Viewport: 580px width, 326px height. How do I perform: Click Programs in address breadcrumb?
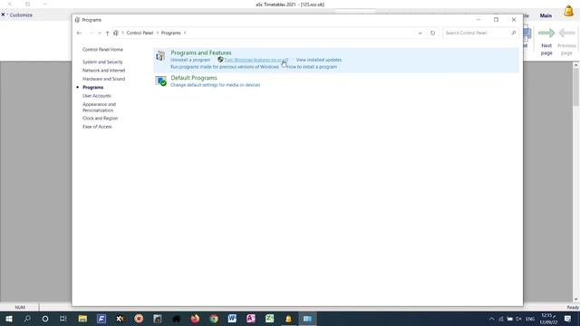tap(171, 33)
